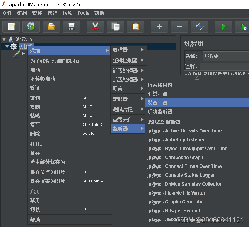Choose 切换 in the context menu

pos(70,209)
